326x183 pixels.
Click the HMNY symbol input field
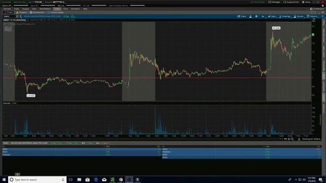click(9, 16)
